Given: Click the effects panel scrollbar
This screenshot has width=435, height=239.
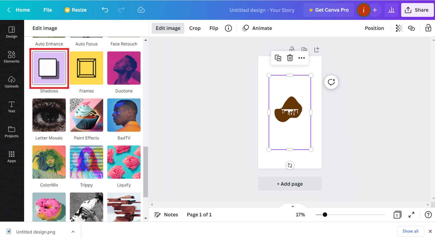Looking at the screenshot, I should click(146, 172).
